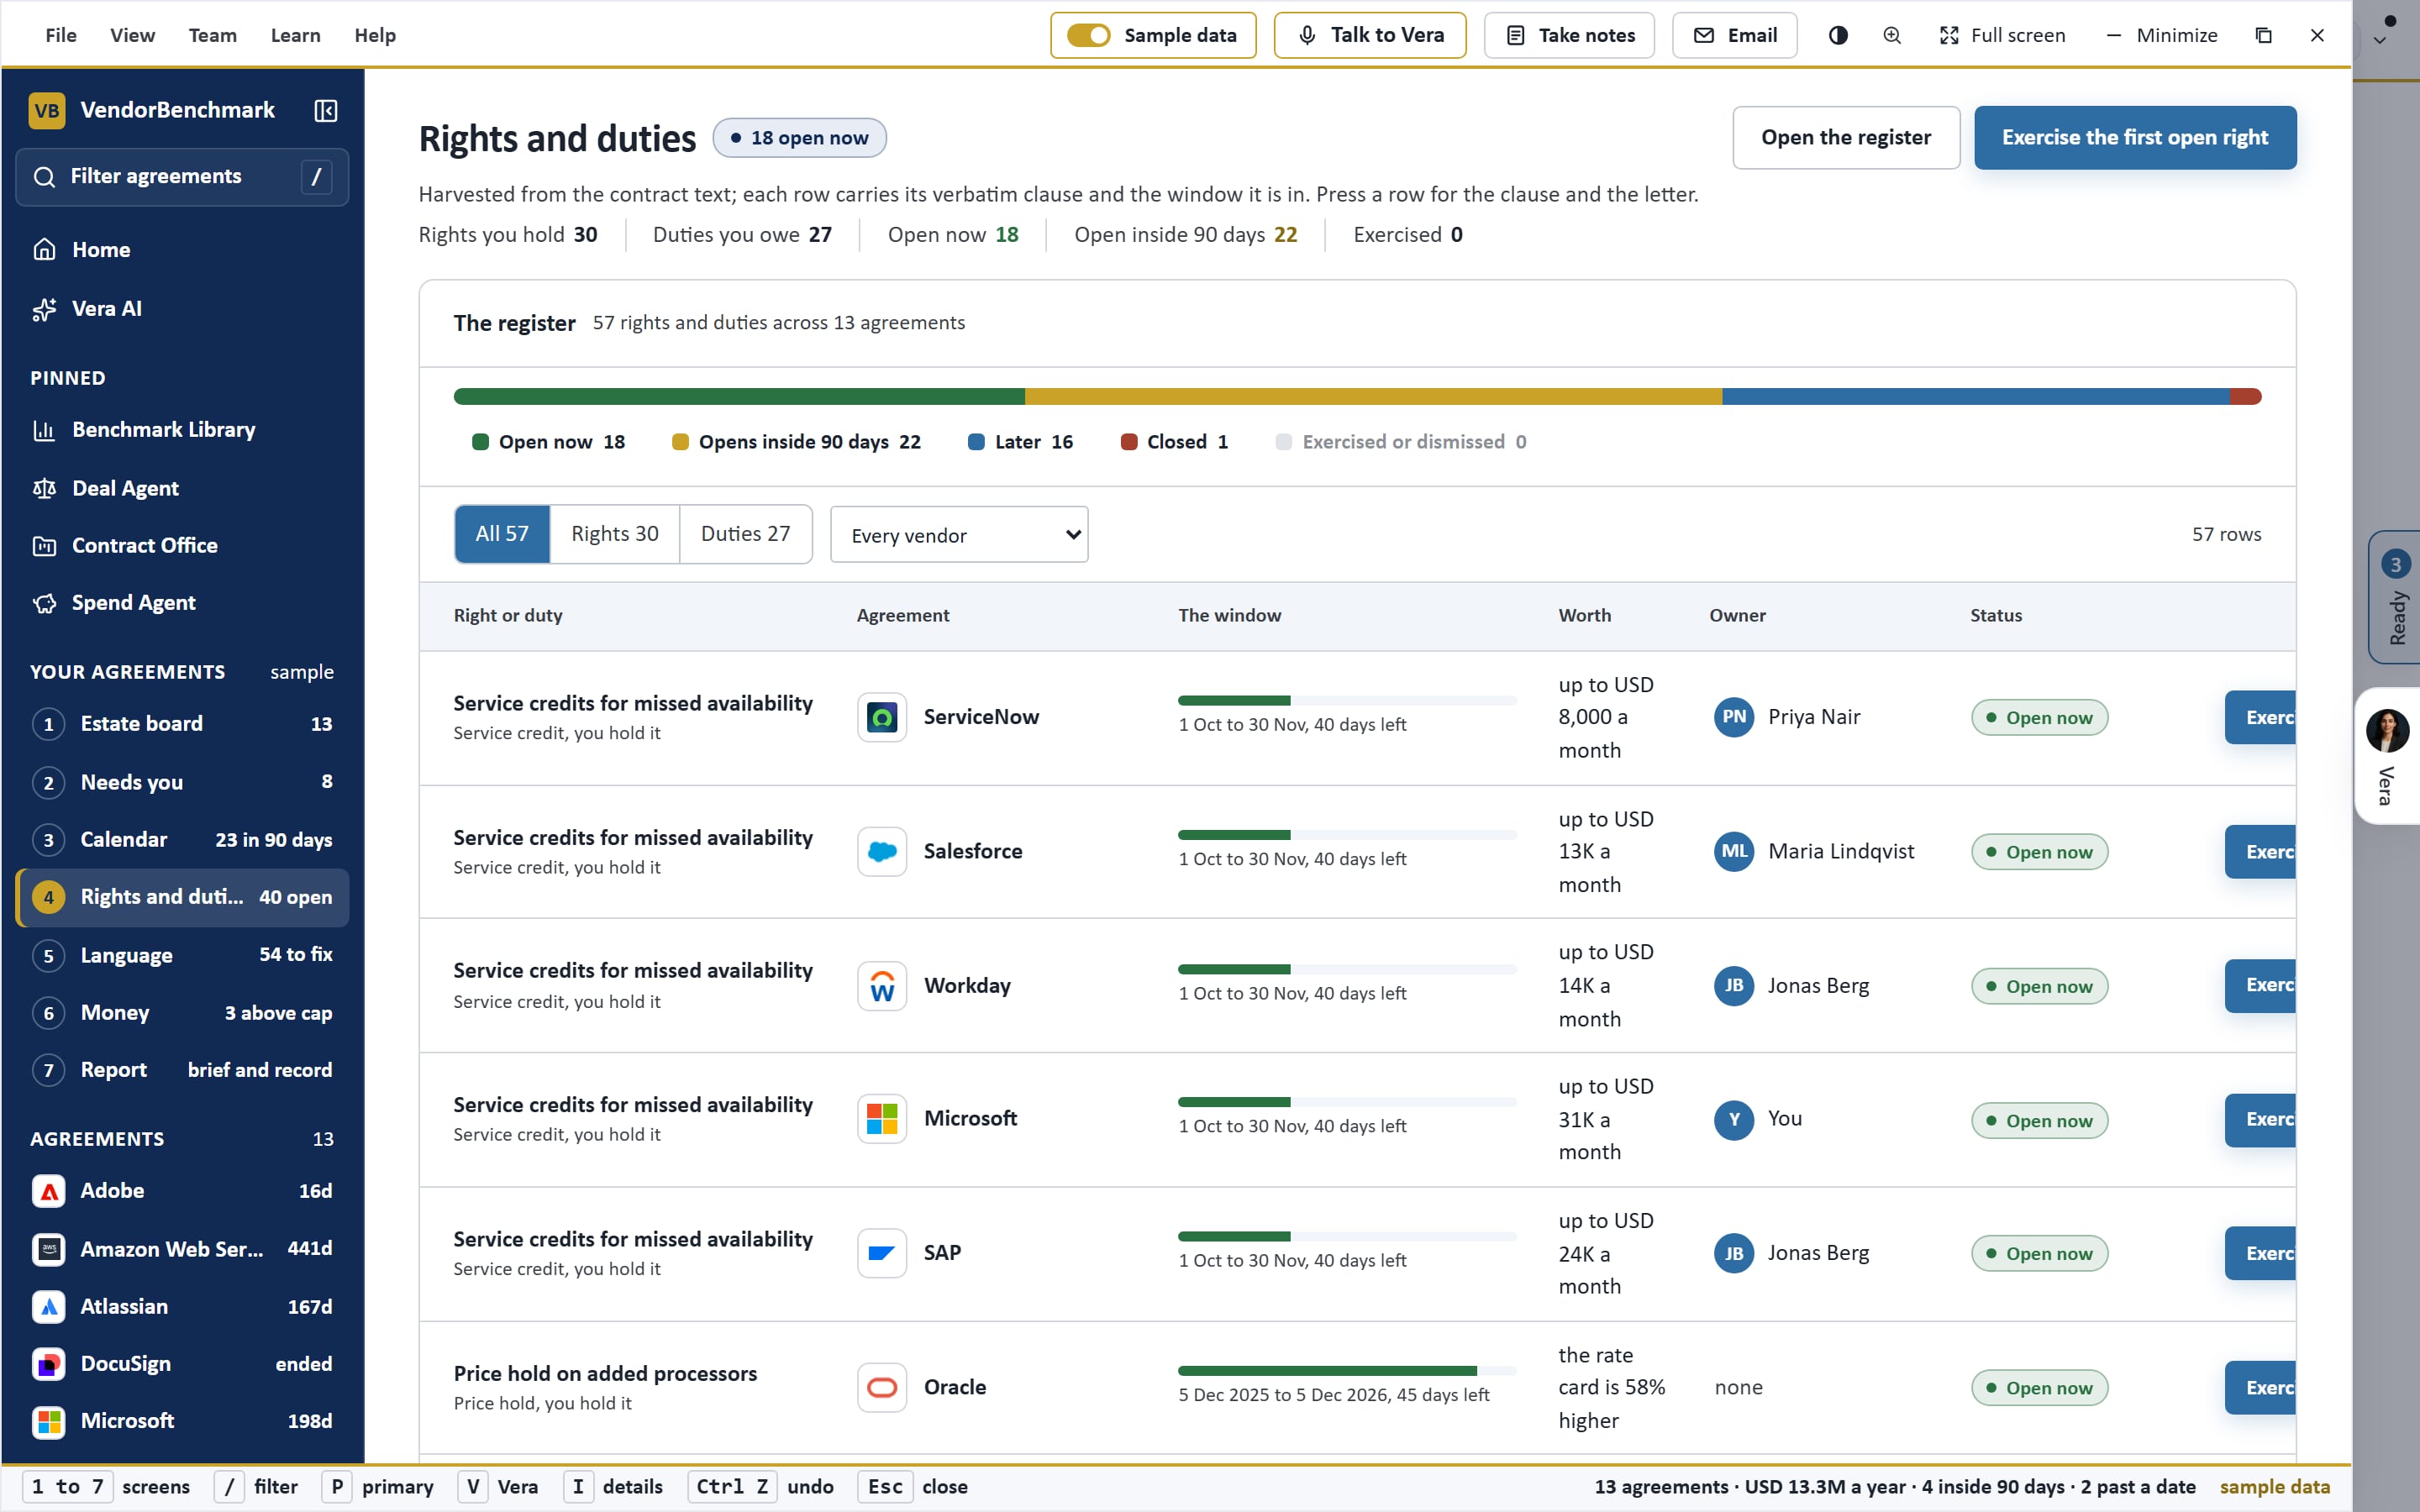Click the ServiceNow logo in the first row
2420x1512 pixels.
pyautogui.click(x=882, y=717)
